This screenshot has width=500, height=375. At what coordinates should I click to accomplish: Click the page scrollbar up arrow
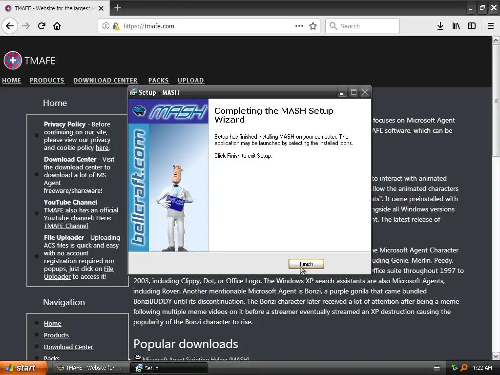point(496,40)
